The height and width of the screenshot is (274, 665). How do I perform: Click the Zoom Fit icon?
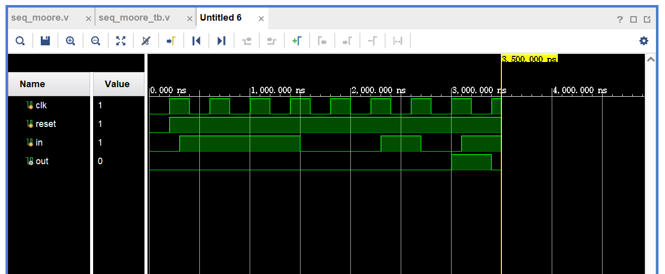[121, 41]
